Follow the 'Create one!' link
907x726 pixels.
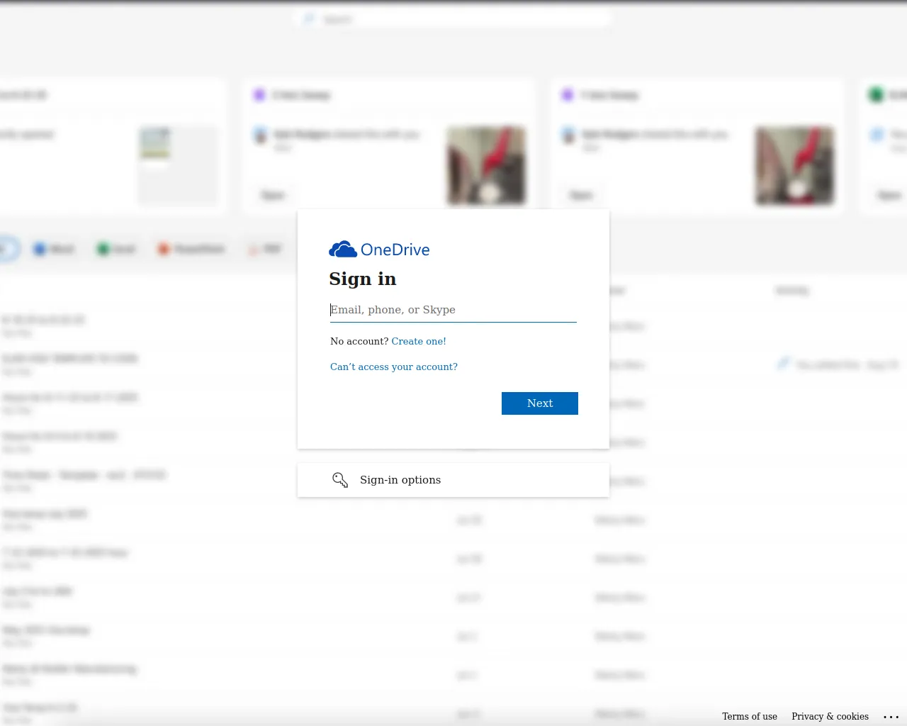(419, 341)
